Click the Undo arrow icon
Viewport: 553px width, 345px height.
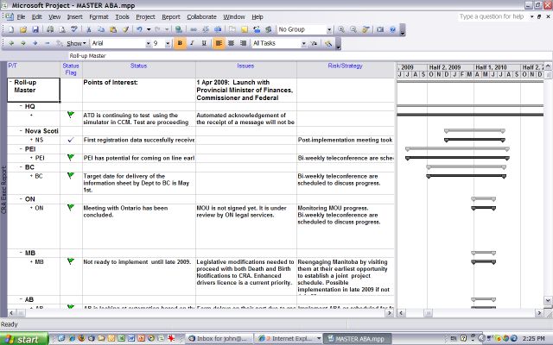(140, 30)
